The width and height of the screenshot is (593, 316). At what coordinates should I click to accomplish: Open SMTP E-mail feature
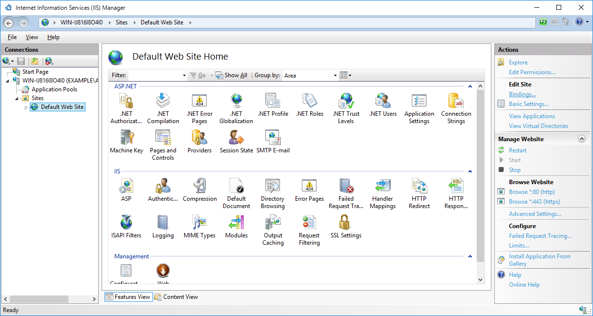[x=273, y=142]
